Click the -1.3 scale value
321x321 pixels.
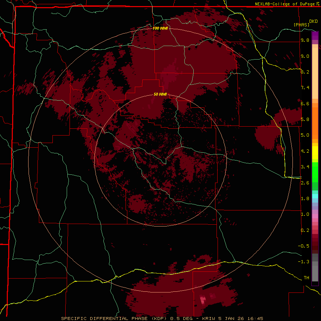(x=304, y=262)
